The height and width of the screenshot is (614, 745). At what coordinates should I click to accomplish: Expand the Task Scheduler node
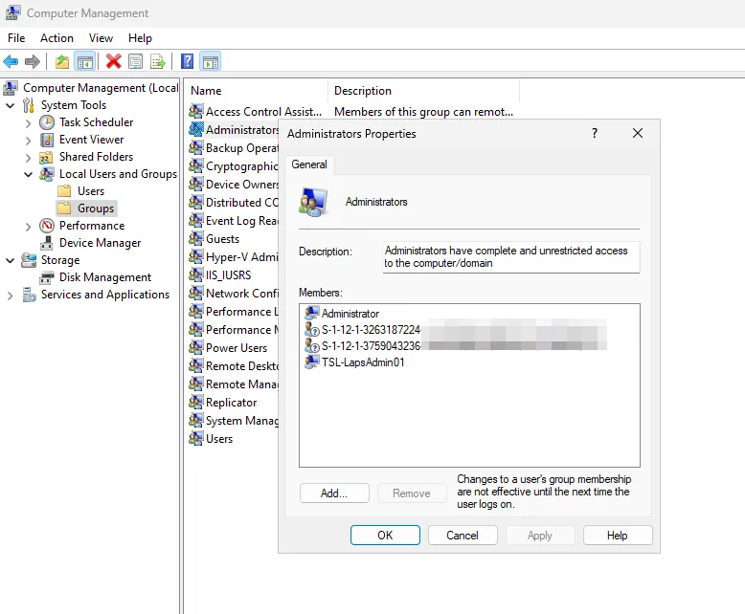point(28,123)
